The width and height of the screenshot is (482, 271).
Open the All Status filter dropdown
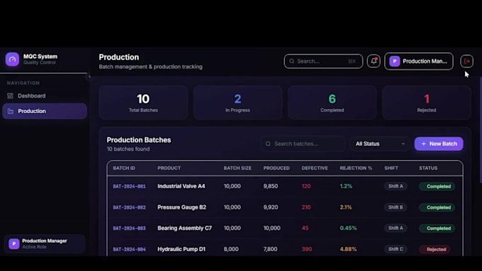[380, 144]
